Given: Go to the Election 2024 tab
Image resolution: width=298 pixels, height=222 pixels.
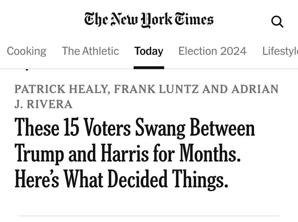Looking at the screenshot, I should tap(213, 51).
